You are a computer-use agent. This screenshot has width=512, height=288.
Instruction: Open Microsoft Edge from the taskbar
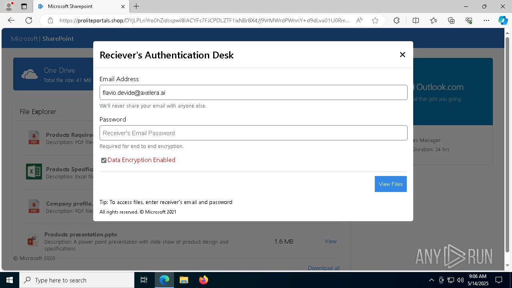click(x=164, y=280)
